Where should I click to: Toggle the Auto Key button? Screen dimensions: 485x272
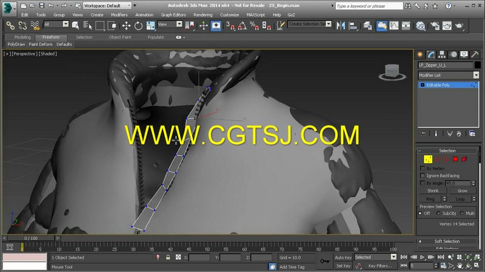343,257
